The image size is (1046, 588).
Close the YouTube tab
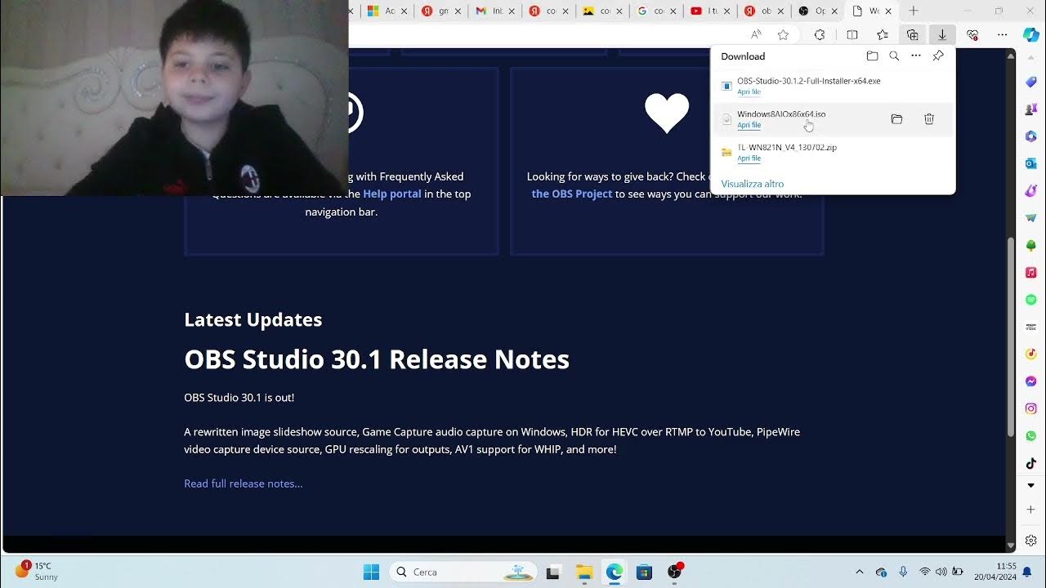point(727,11)
